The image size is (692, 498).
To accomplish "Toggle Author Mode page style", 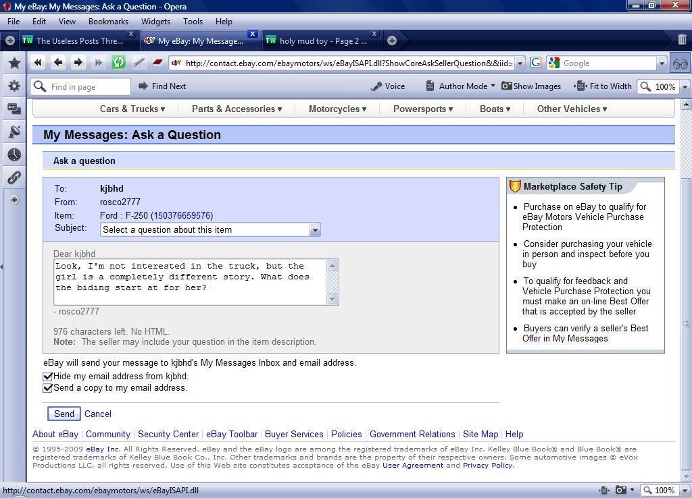I will tap(458, 86).
